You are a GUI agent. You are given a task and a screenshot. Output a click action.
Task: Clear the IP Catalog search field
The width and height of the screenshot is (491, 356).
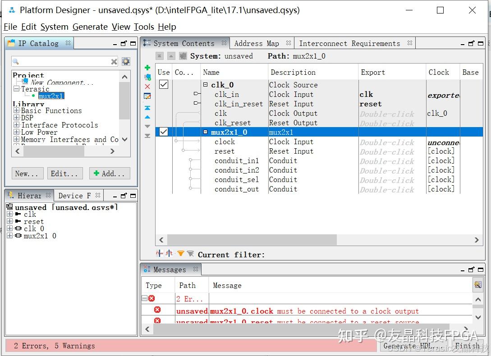click(114, 62)
